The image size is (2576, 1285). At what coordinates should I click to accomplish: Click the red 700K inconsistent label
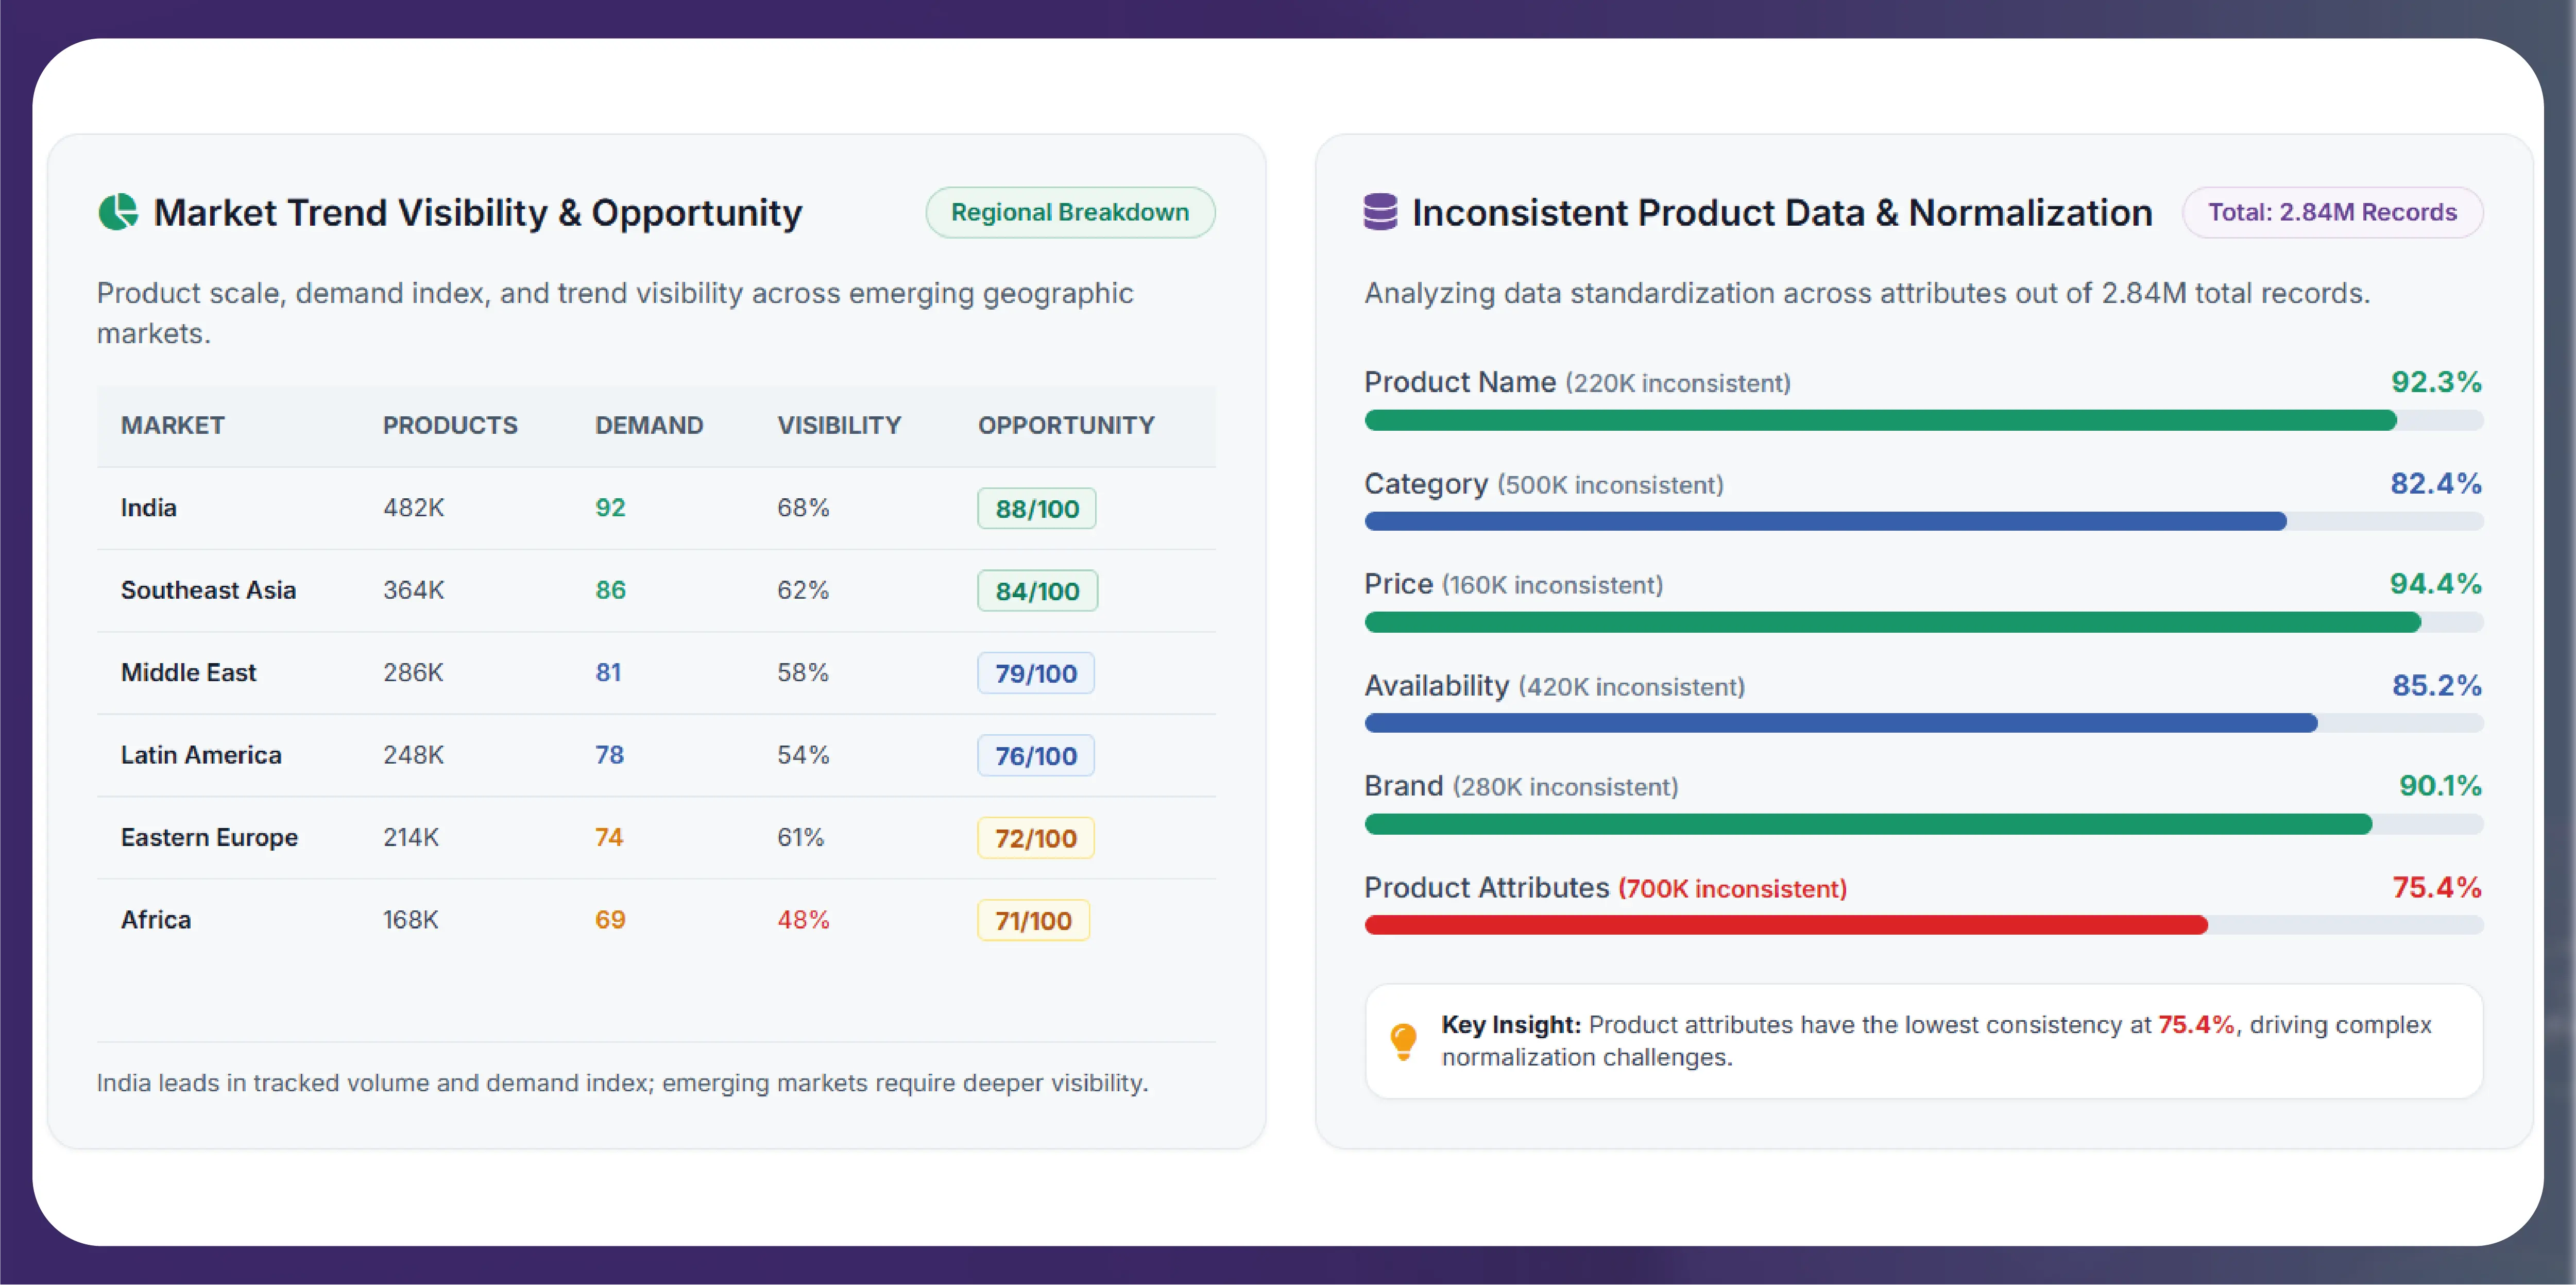coord(1732,889)
